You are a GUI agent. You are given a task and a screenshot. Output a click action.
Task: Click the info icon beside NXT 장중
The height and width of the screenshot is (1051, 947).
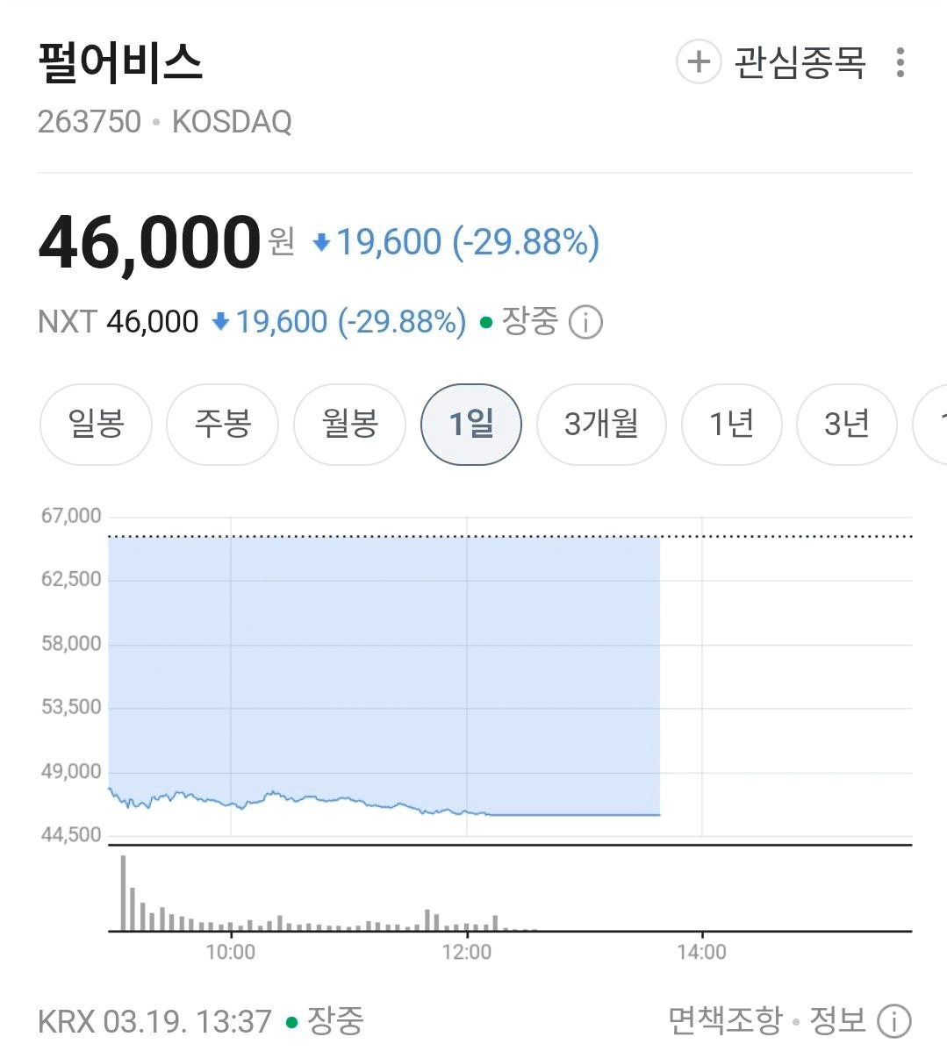pos(585,322)
